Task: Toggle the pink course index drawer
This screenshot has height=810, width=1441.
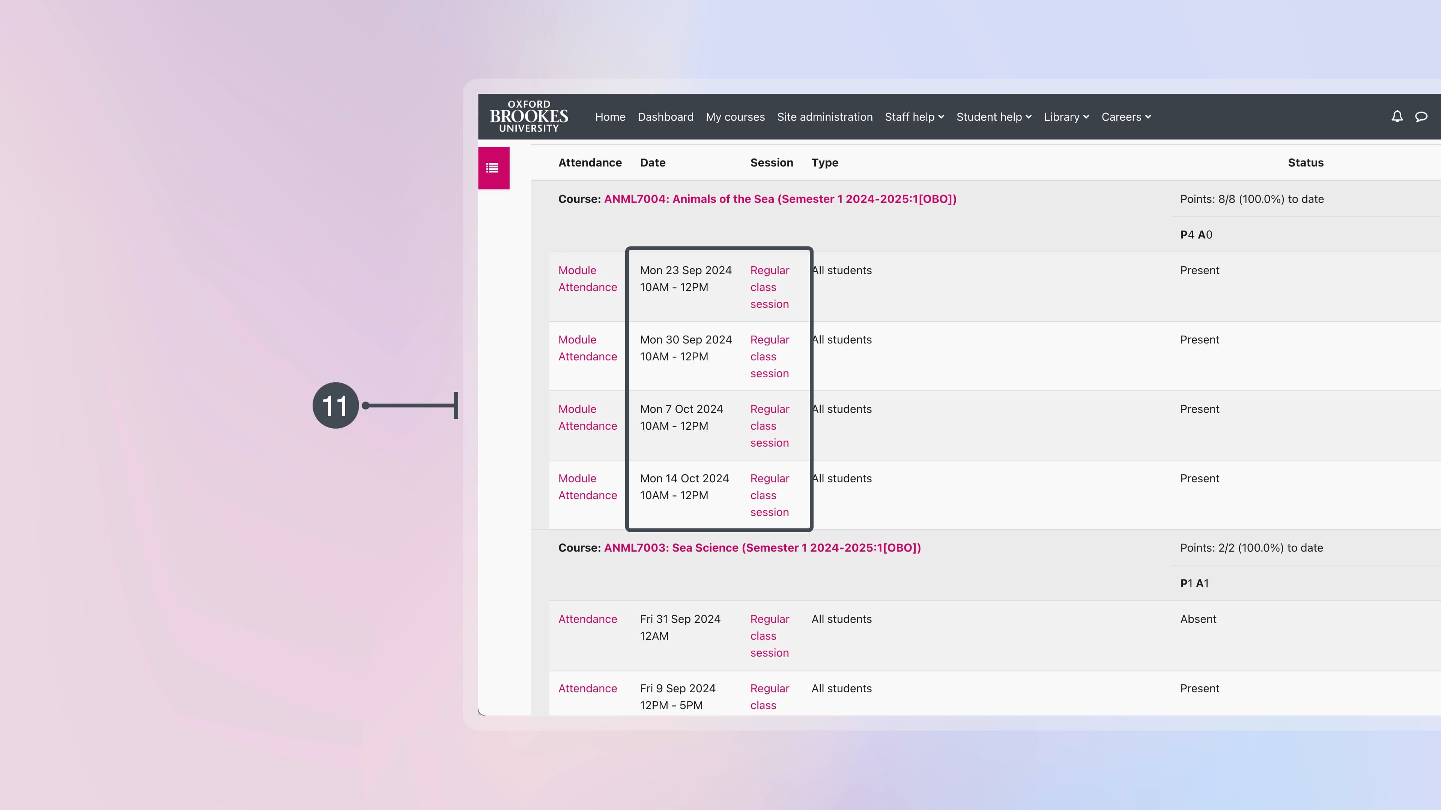Action: 493,167
